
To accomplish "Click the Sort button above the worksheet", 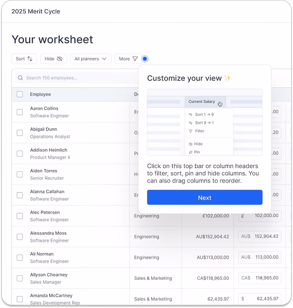I will click(24, 59).
